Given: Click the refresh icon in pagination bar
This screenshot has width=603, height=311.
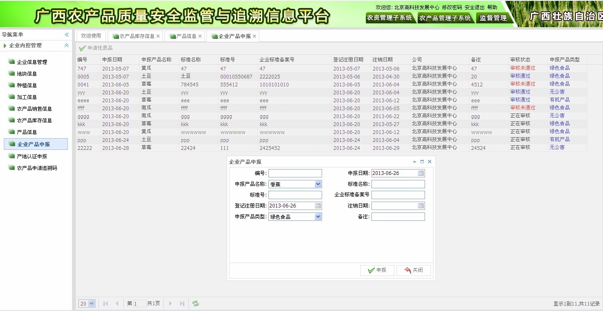Looking at the screenshot, I should pyautogui.click(x=196, y=303).
